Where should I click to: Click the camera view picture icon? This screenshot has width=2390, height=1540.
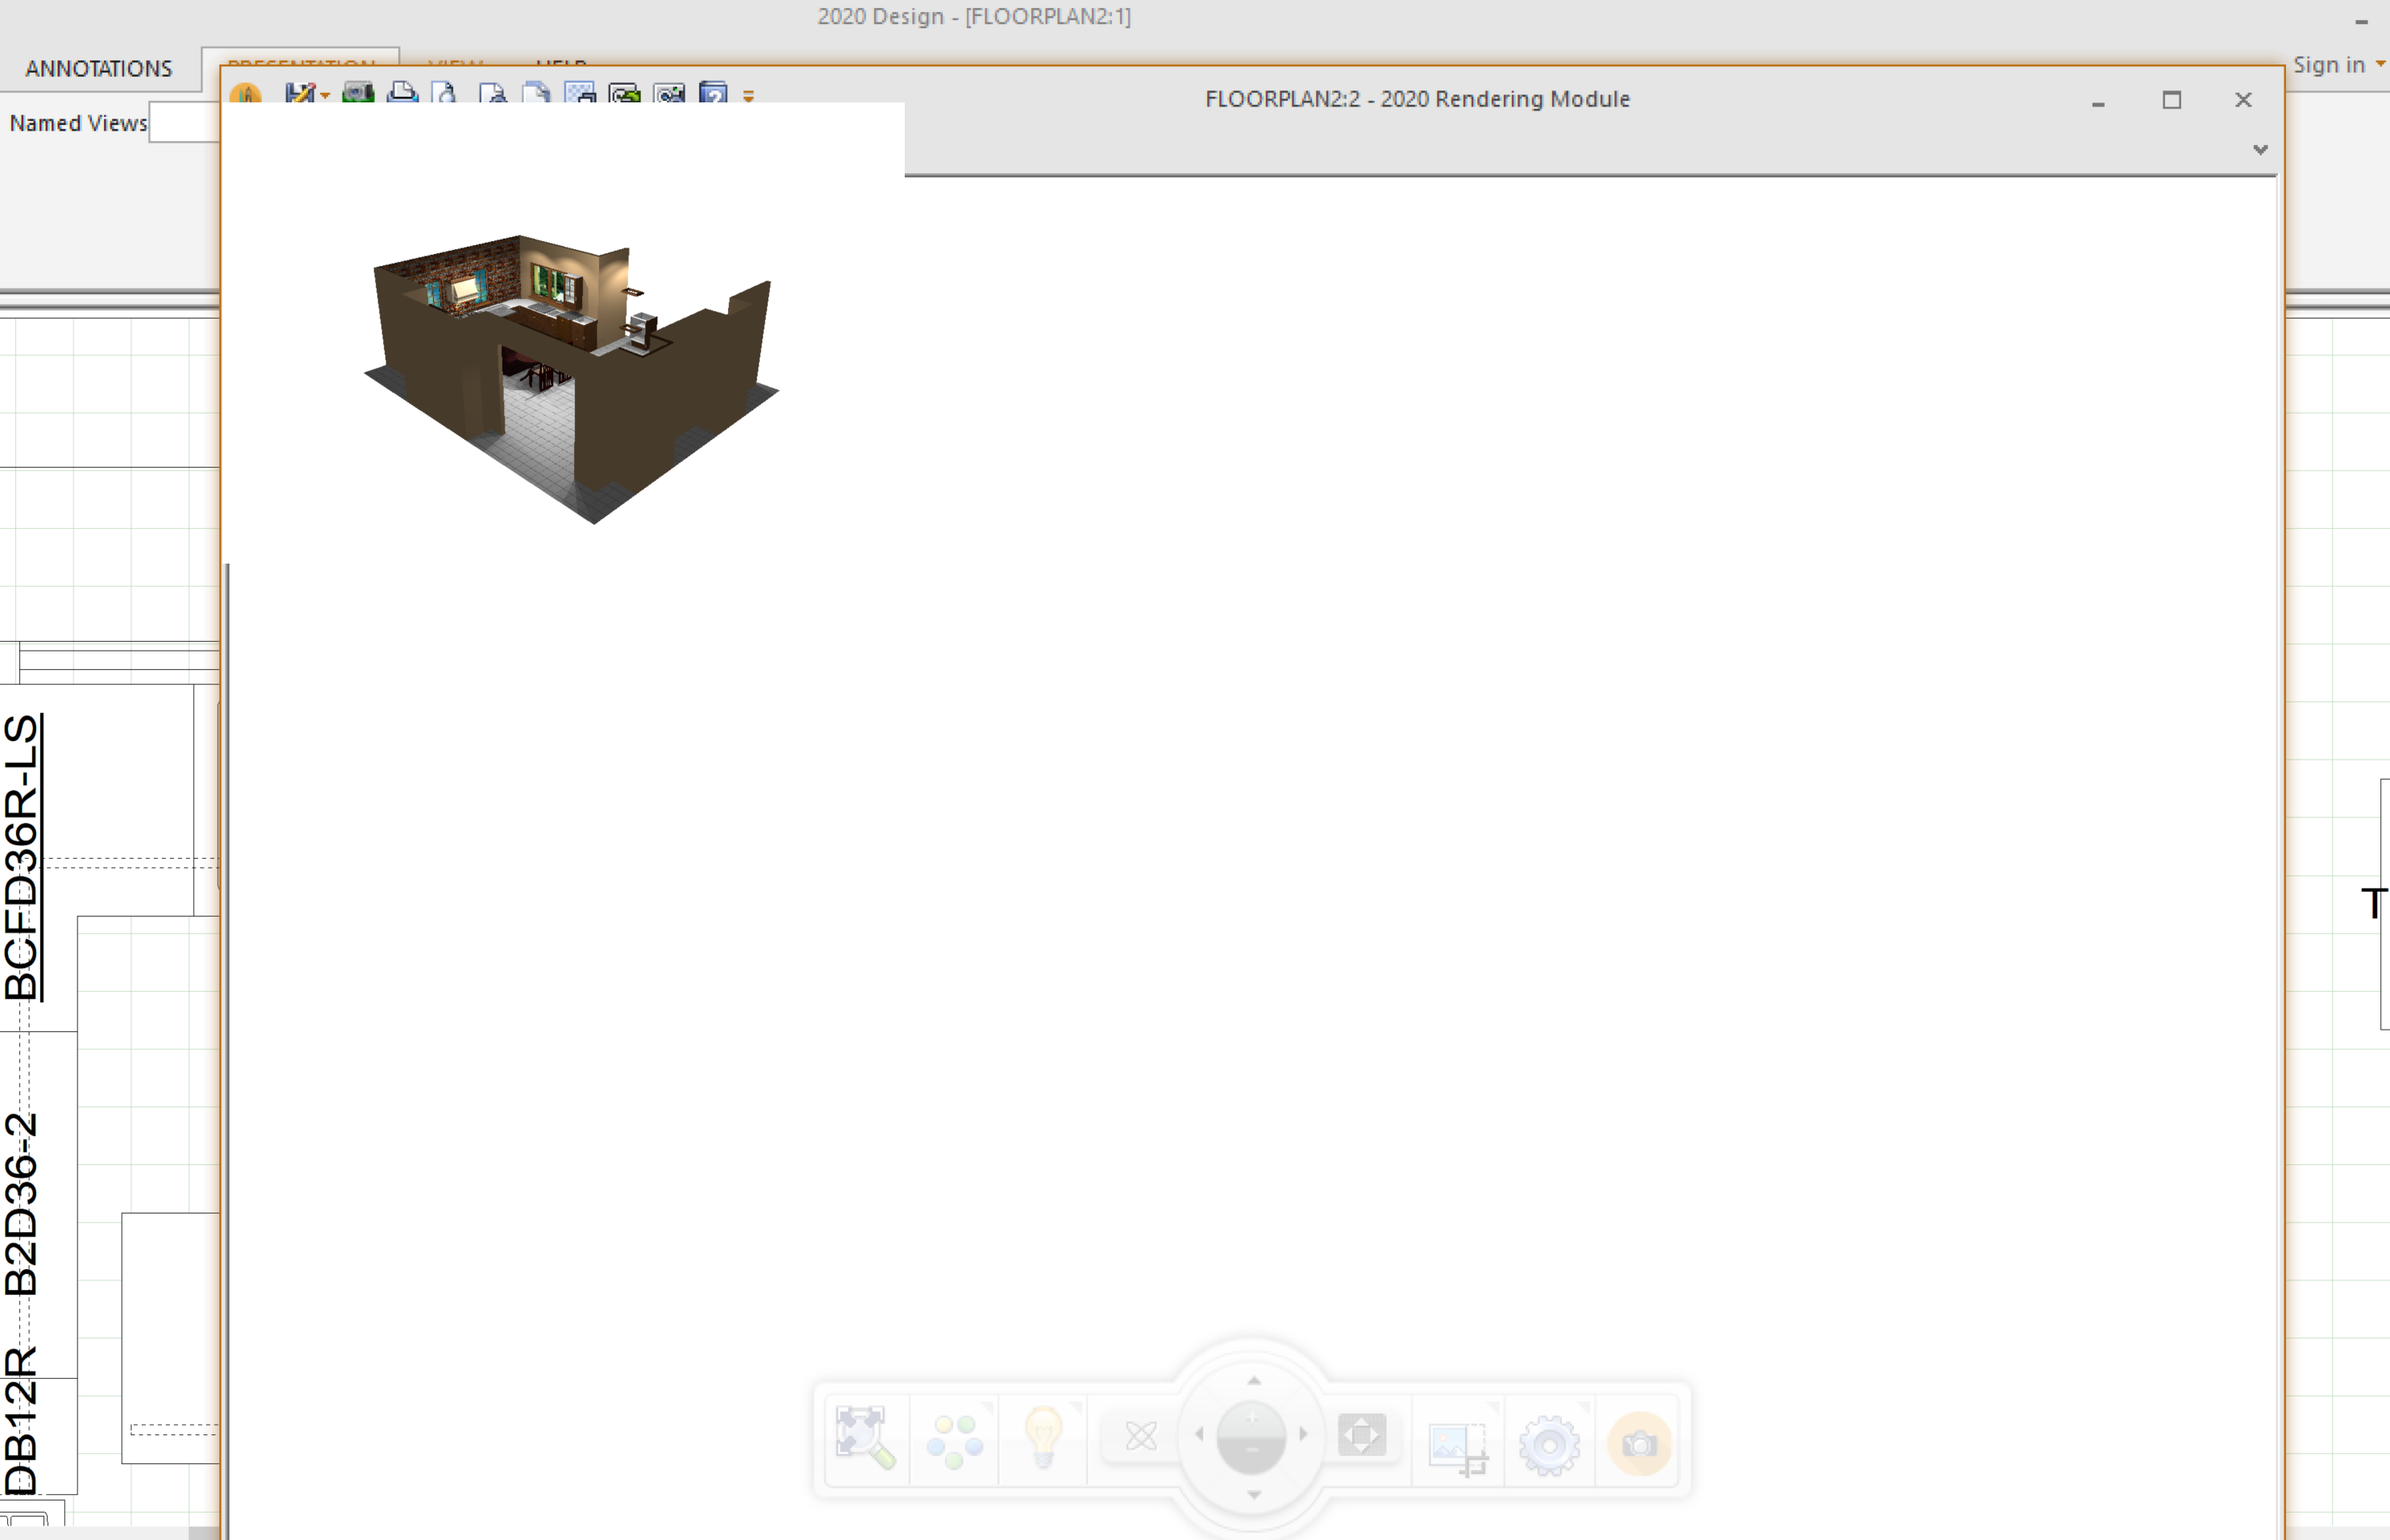click(669, 93)
